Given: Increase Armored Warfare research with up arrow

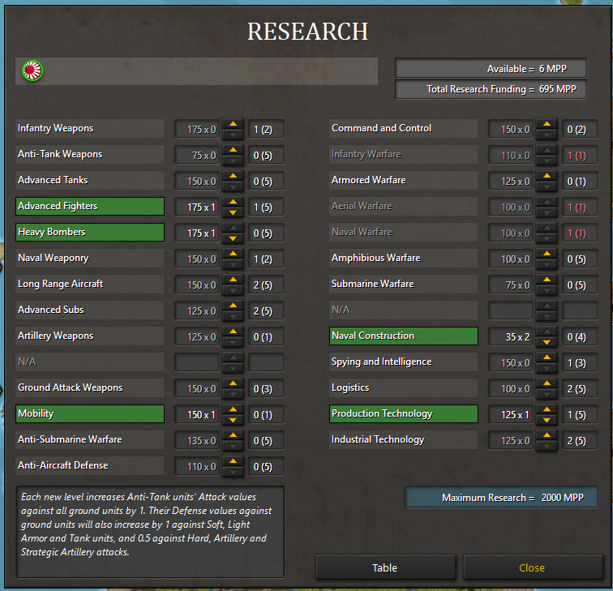Looking at the screenshot, I should pos(547,175).
